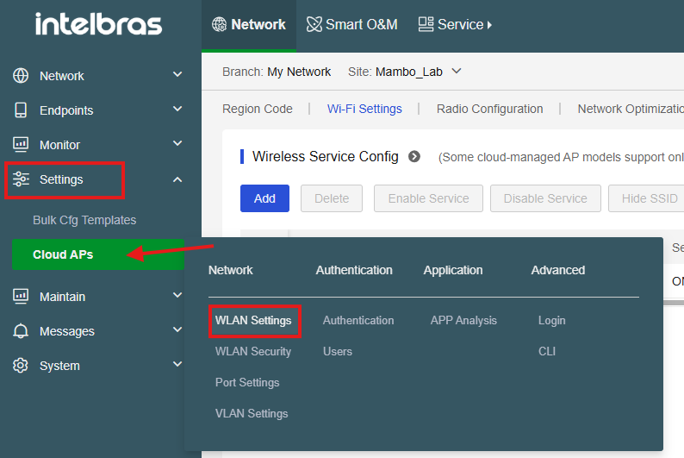The width and height of the screenshot is (684, 458).
Task: Switch to the Smart O&M top tab
Action: point(352,25)
